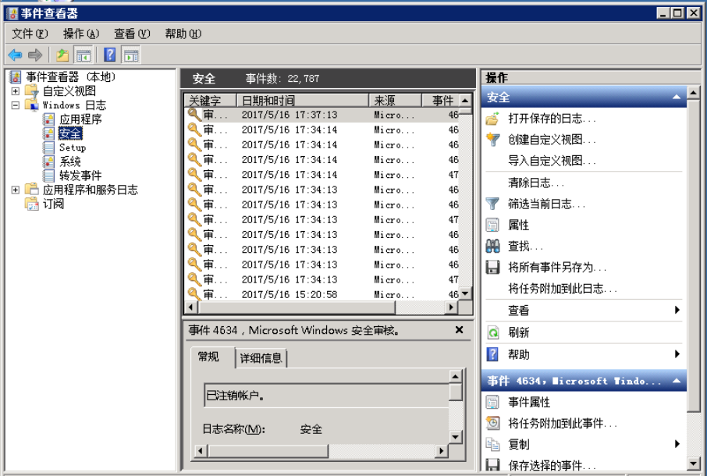Image resolution: width=707 pixels, height=476 pixels.
Task: Click the 创建自定义视图 funnel icon
Action: coord(493,139)
